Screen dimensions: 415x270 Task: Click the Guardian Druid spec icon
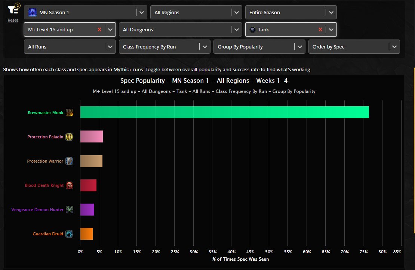tap(69, 234)
